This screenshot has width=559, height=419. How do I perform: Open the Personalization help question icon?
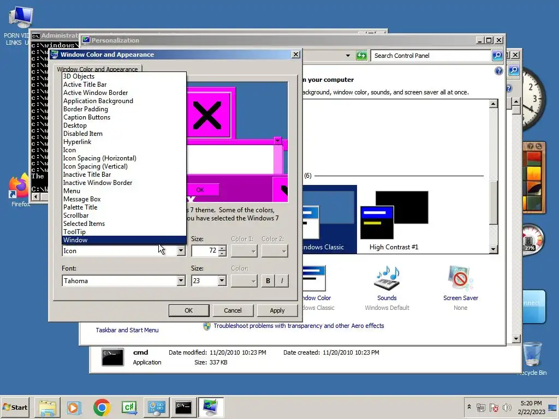click(499, 71)
